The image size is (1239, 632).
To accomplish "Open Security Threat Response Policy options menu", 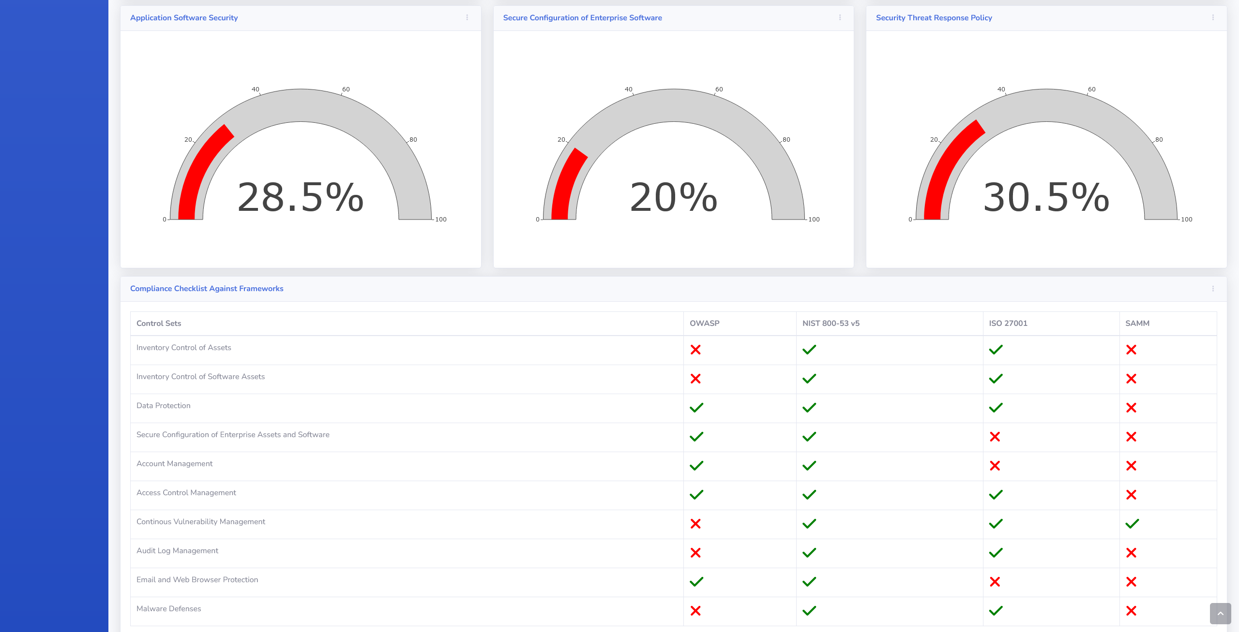I will [x=1213, y=17].
